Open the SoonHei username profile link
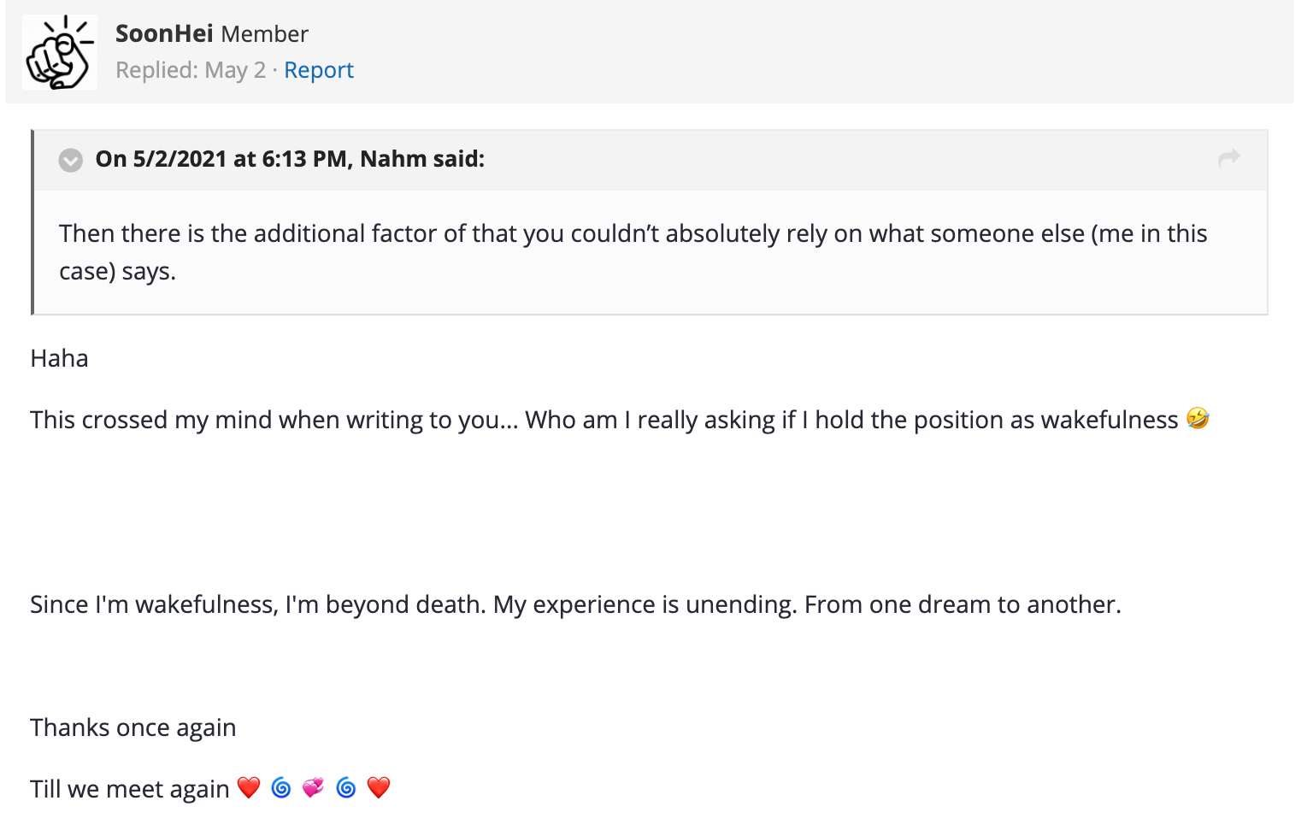The height and width of the screenshot is (836, 1313). pos(164,33)
